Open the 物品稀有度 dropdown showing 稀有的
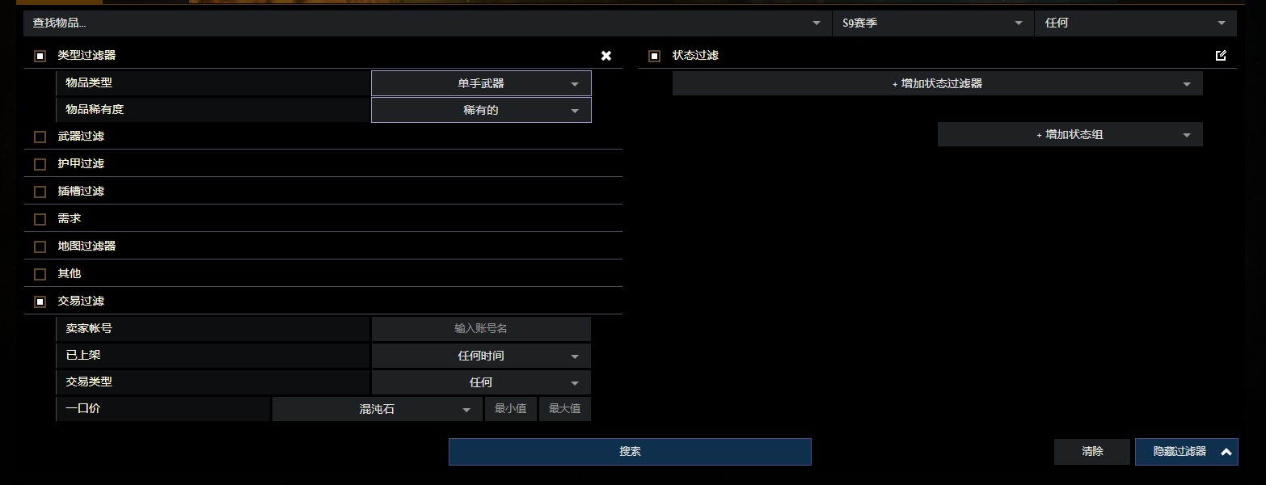 (481, 110)
